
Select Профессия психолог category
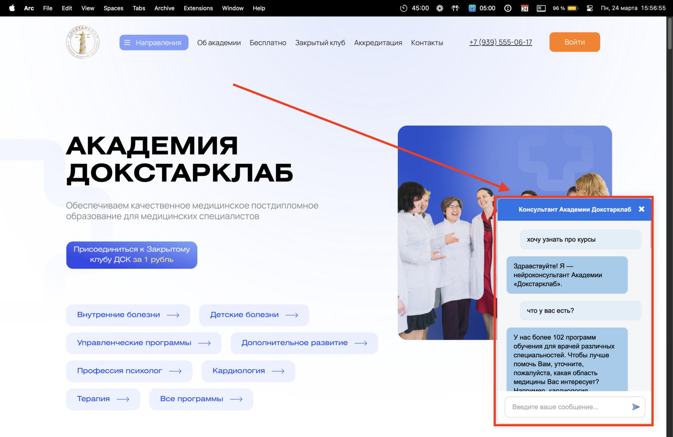[x=129, y=371]
